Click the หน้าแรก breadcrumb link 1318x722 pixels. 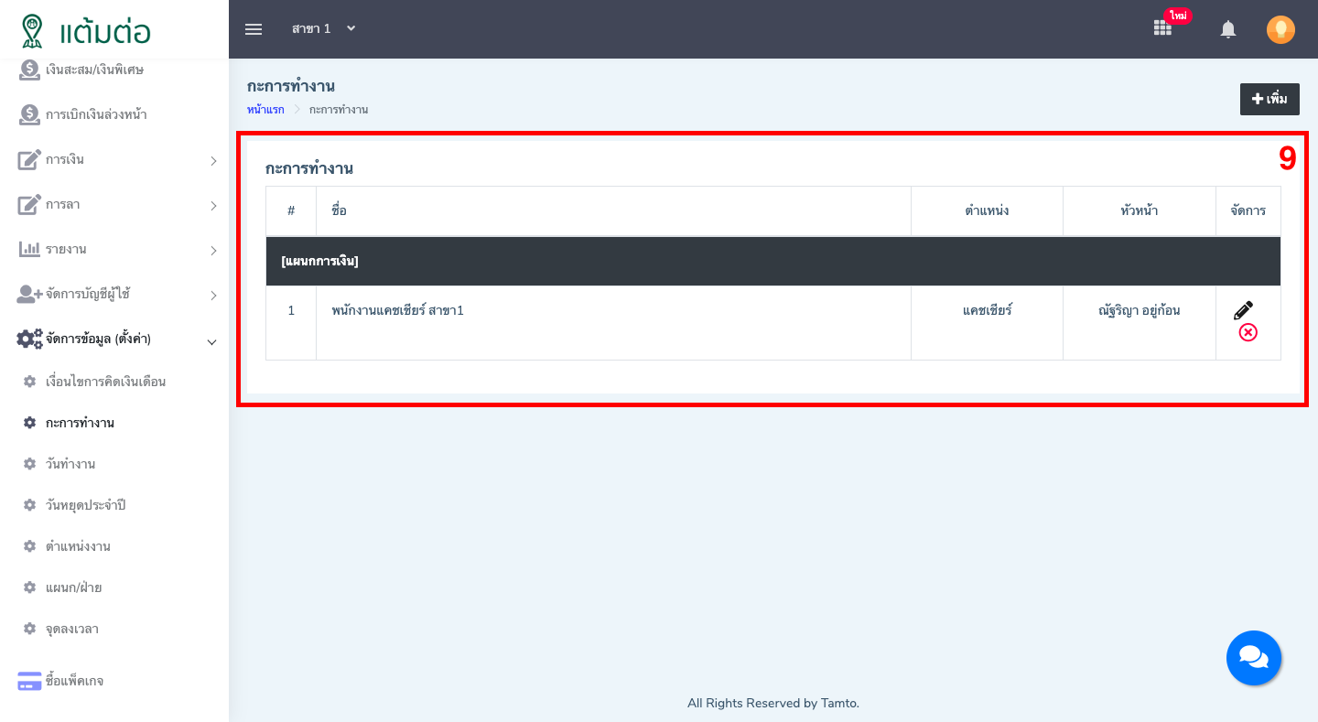click(265, 110)
